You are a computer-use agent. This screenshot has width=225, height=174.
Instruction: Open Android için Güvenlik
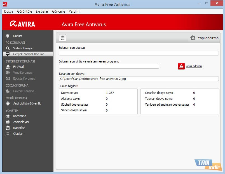click(x=27, y=103)
